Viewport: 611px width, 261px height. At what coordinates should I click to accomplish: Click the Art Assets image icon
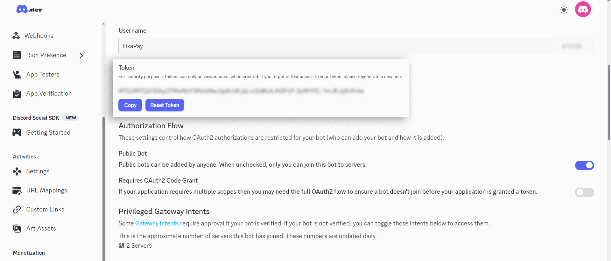point(17,229)
